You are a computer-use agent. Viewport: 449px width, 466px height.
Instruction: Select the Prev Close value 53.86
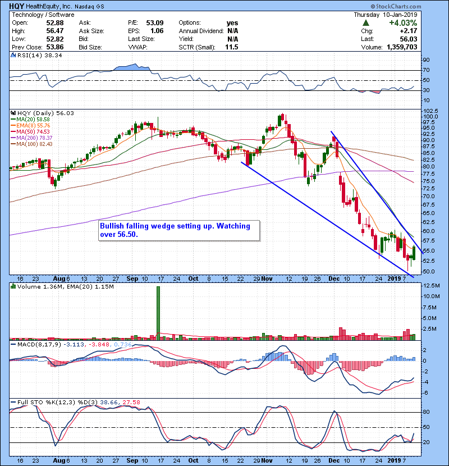click(x=55, y=47)
